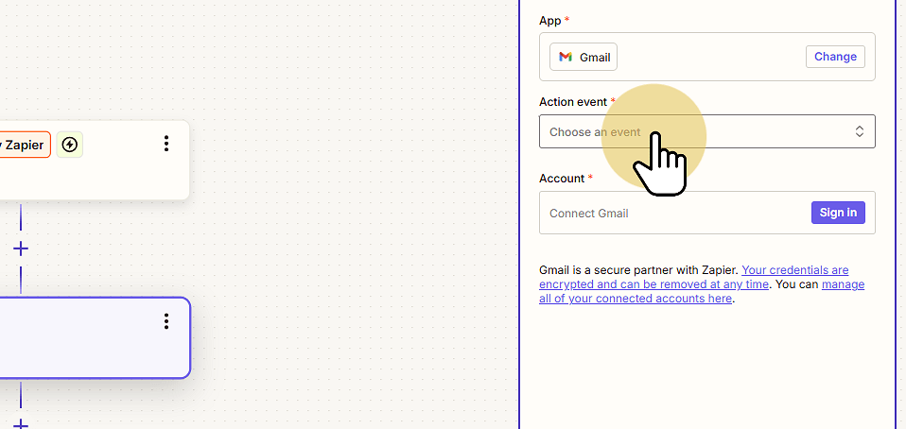This screenshot has width=906, height=429.
Task: Open three-dot menu on the selected action step
Action: coord(166,321)
